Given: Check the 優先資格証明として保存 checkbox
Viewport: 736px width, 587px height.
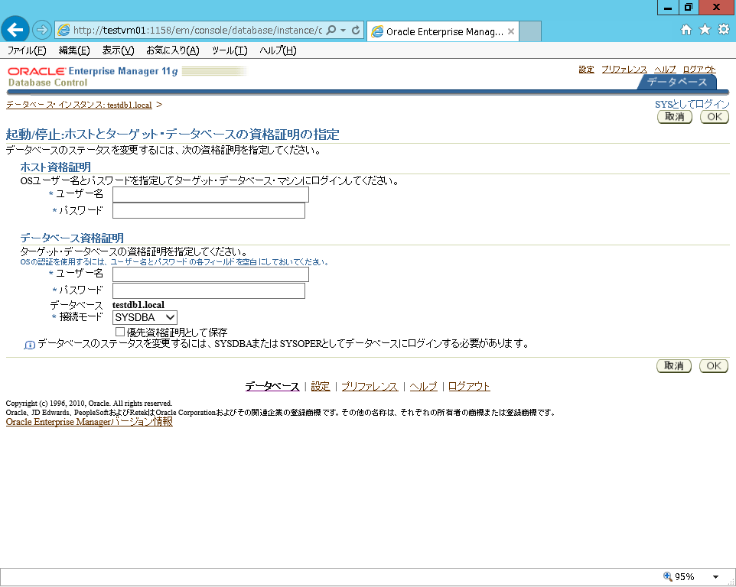Looking at the screenshot, I should point(120,332).
